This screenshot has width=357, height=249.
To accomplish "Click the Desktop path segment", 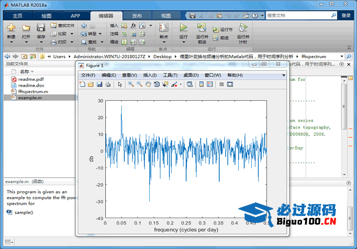I will [x=162, y=56].
